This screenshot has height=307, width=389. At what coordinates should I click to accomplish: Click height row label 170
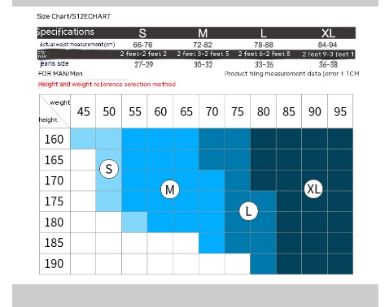click(55, 181)
